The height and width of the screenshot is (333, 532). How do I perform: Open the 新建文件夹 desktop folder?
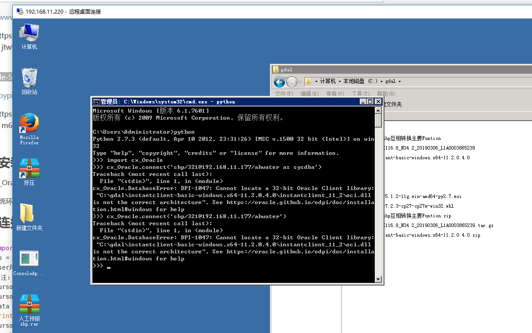coord(30,217)
